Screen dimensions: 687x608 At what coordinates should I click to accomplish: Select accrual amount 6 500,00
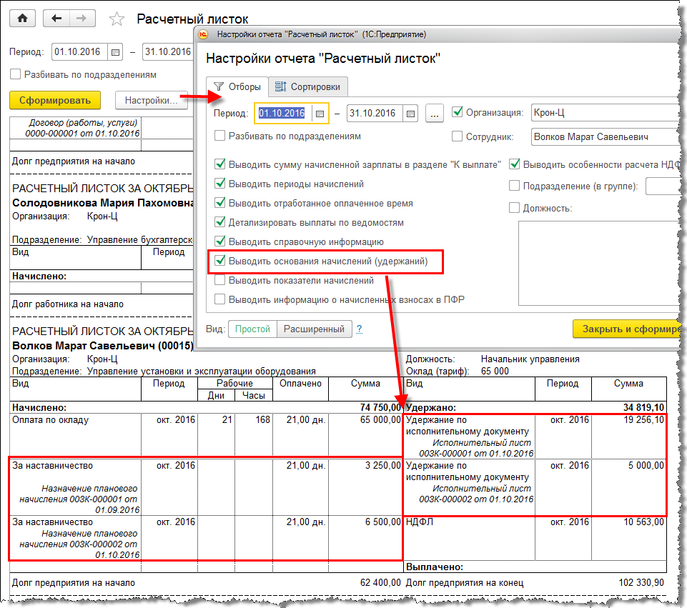(383, 522)
